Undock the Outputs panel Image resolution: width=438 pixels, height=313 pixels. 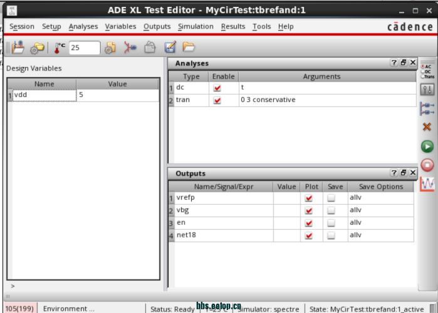(x=404, y=173)
